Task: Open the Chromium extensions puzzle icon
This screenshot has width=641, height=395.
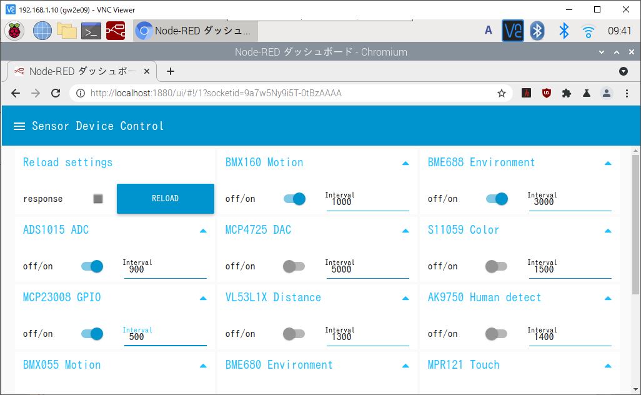Action: [x=567, y=93]
